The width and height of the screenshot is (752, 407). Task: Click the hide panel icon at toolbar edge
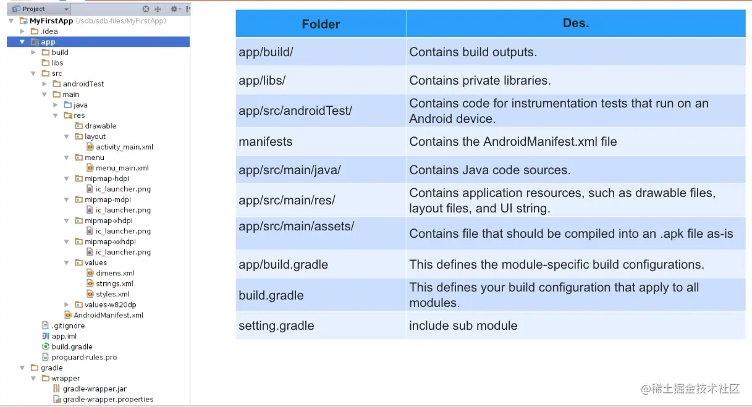pos(187,9)
